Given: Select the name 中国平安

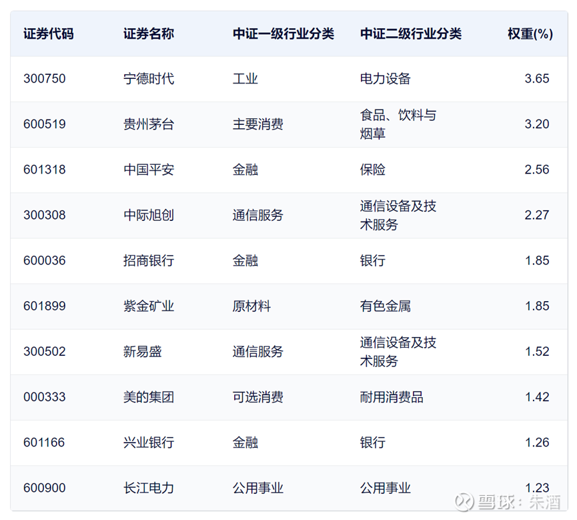Looking at the screenshot, I should 149,170.
